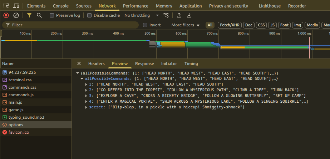Activate the inspect element picker icon
Screen dimensions: 330x159
tap(6, 6)
